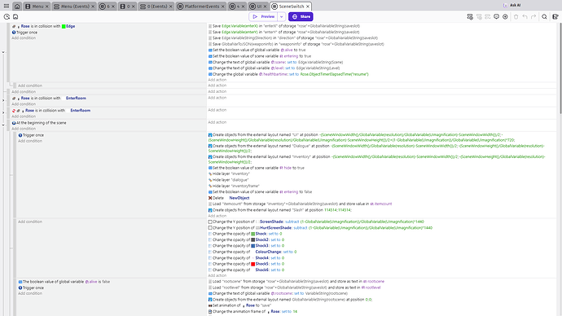Click the rightmost toolbar settings icon
The image size is (562, 316).
coord(555,17)
